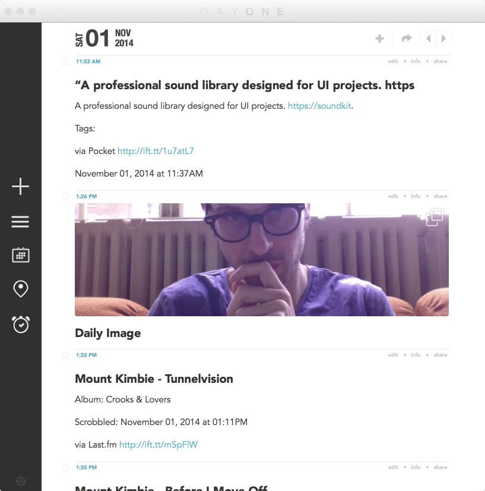Screen dimensions: 485x491
Task: Favorite the Mount Kimbie - Tunnelvision entry
Action: [65, 355]
